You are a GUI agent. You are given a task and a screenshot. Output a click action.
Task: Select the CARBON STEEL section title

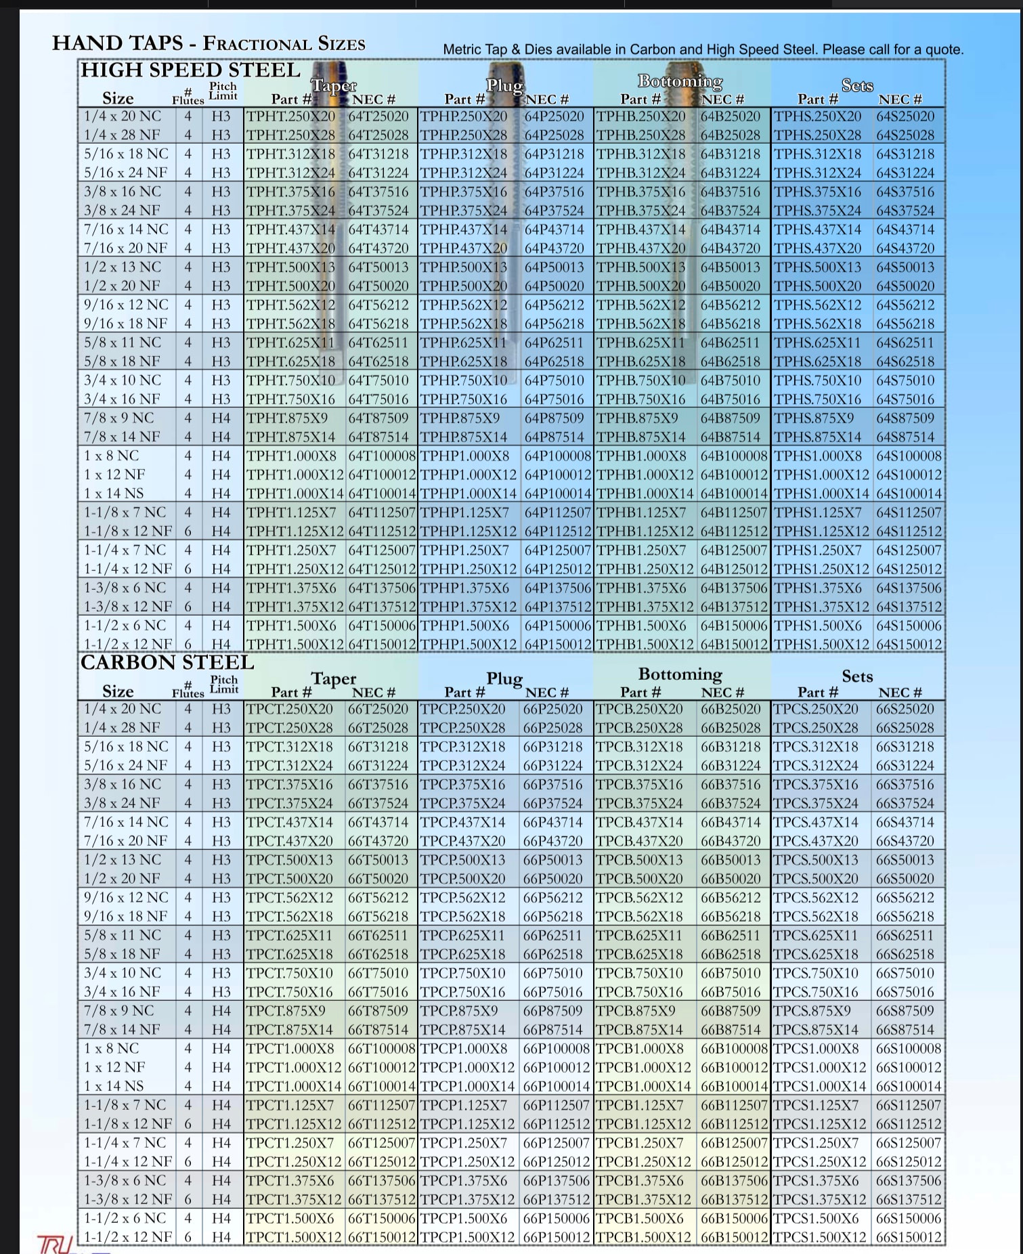[x=167, y=662]
